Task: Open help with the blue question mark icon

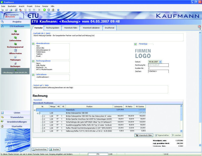Action: [x=58, y=10]
